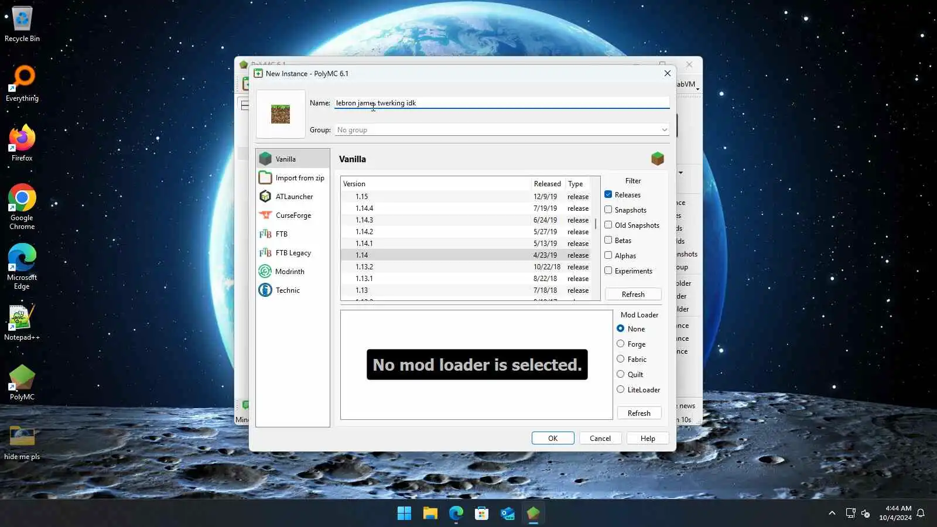The image size is (937, 527).
Task: Sort the list by the Version column
Action: [x=436, y=183]
